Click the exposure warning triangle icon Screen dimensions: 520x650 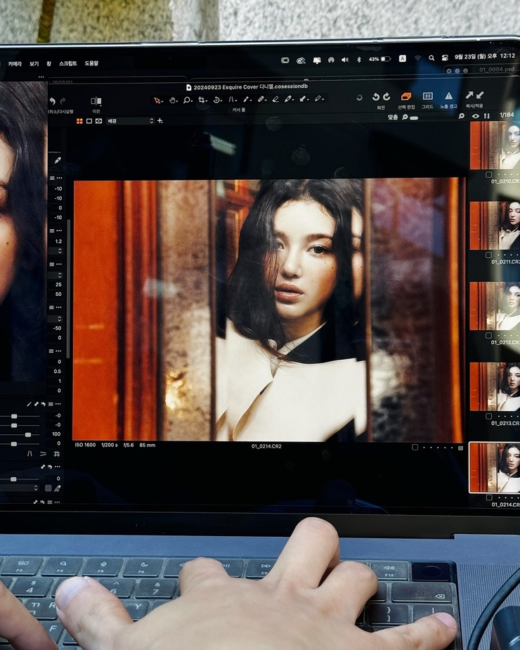(449, 96)
